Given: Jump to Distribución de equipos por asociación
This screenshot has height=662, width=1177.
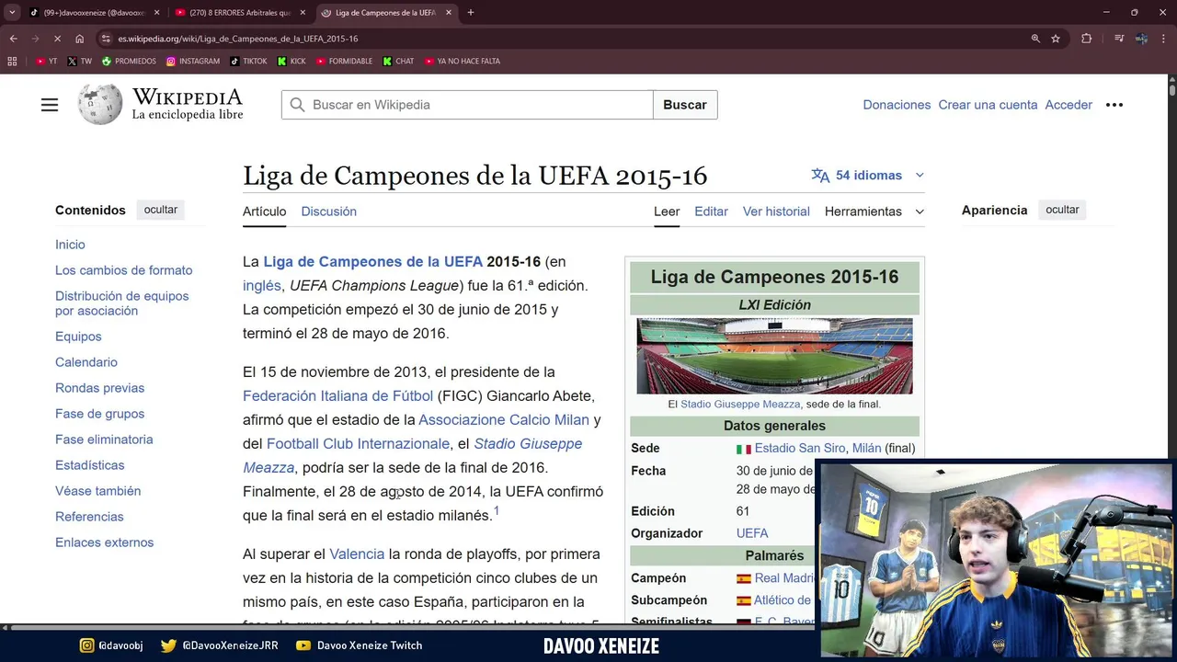Looking at the screenshot, I should pyautogui.click(x=121, y=303).
